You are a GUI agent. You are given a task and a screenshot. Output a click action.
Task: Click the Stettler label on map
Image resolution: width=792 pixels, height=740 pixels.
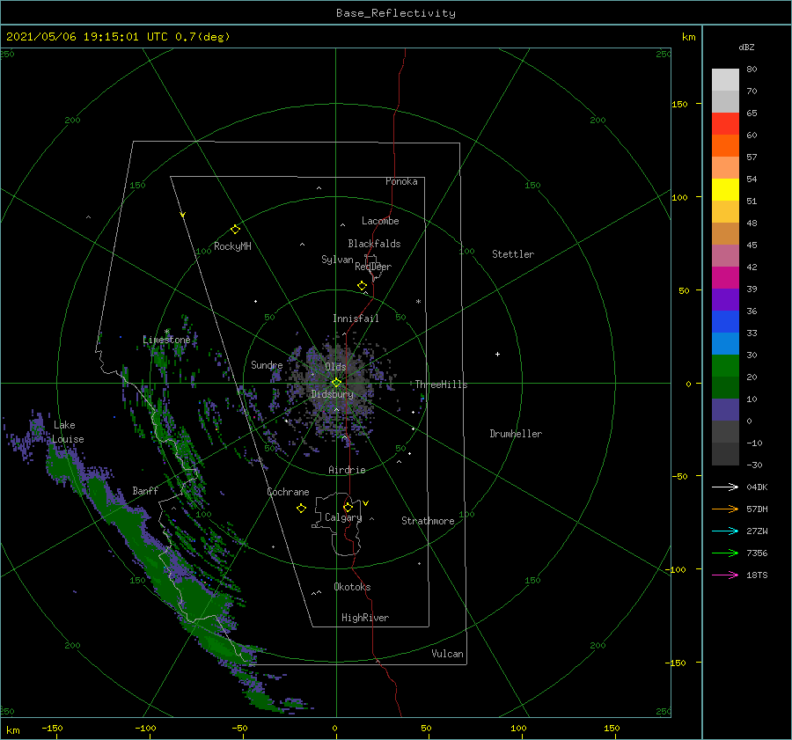point(513,254)
